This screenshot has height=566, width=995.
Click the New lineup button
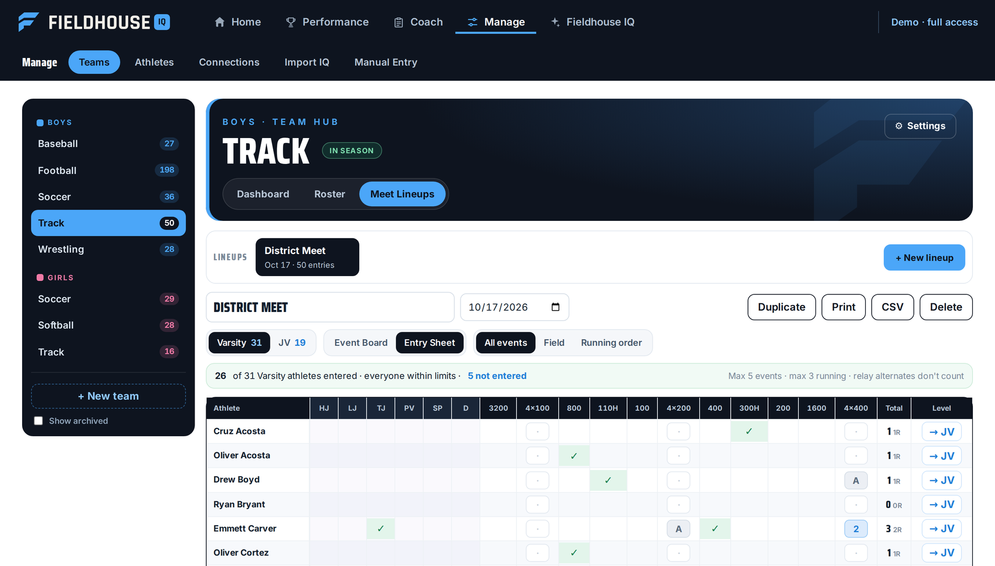(924, 258)
